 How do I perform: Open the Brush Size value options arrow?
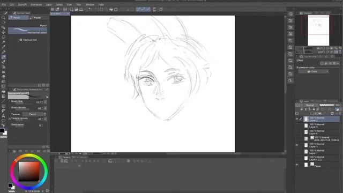[45, 102]
